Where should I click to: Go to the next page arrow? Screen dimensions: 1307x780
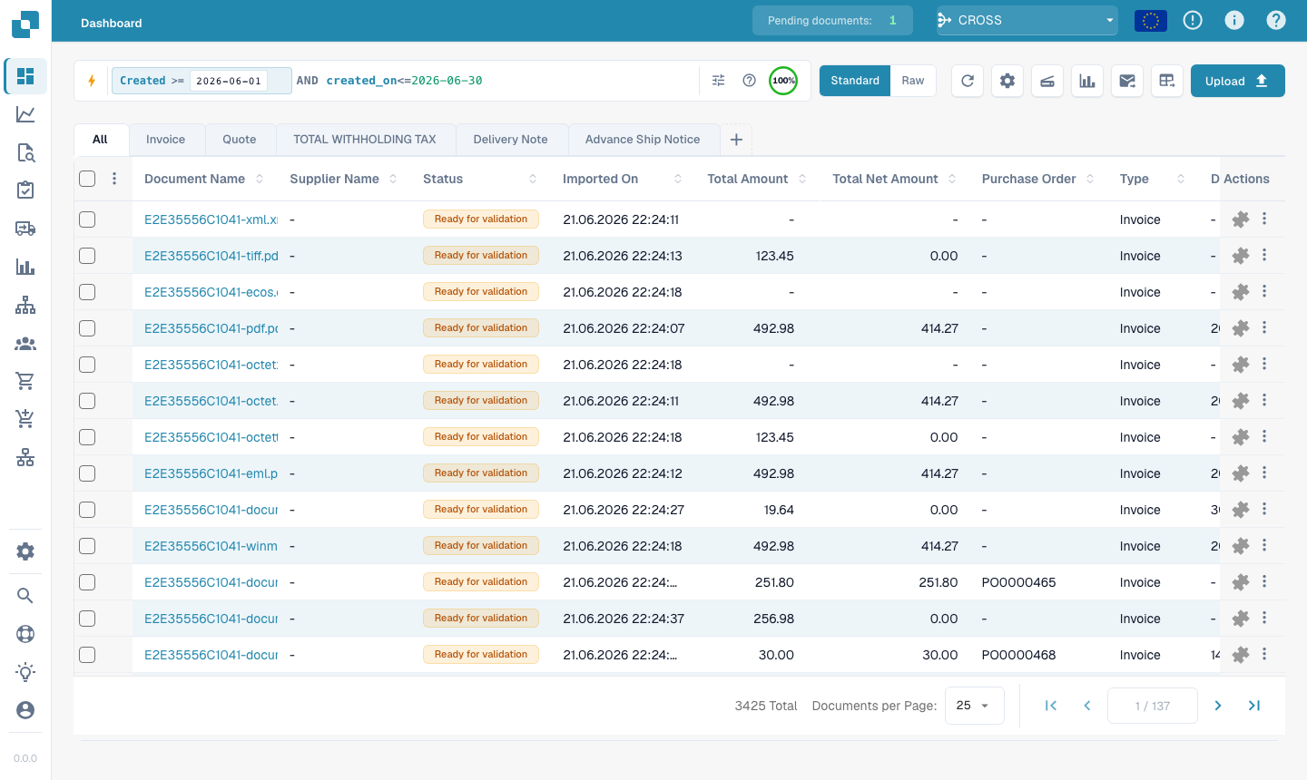click(x=1218, y=706)
